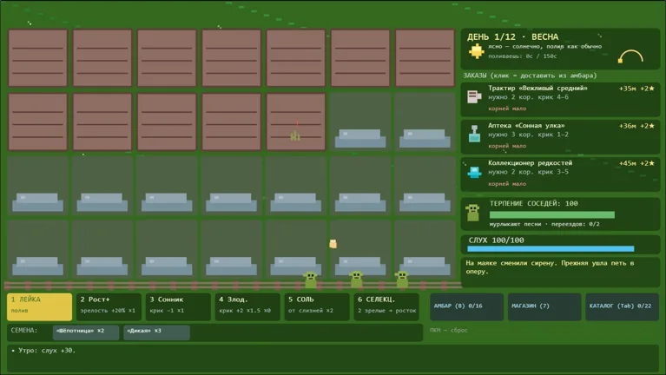Image resolution: width=666 pixels, height=375 pixels.
Task: Click the «поливаешь: 0с / 150с» text
Action: (x=523, y=56)
